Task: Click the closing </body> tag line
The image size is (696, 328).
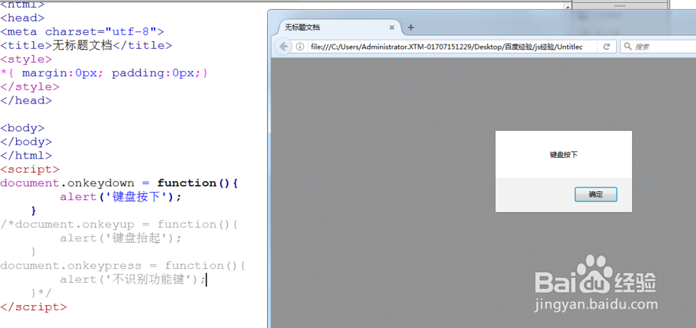Action: 26,142
